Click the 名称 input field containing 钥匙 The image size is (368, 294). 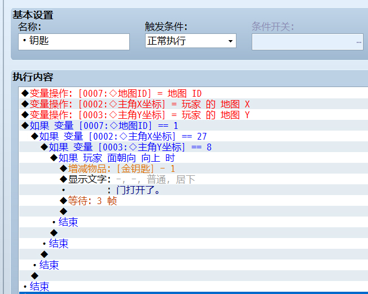[74, 42]
